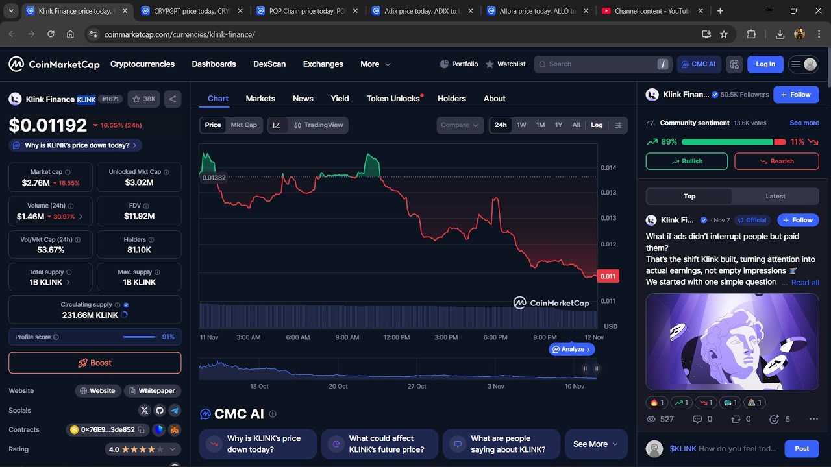Click the fire reaction on the post
Image resolution: width=831 pixels, height=467 pixels.
(657, 402)
